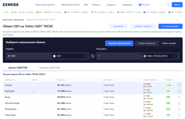Image resolution: width=185 pixels, height=119 pixels.
Task: Click the Войти button
Action: (177, 5)
